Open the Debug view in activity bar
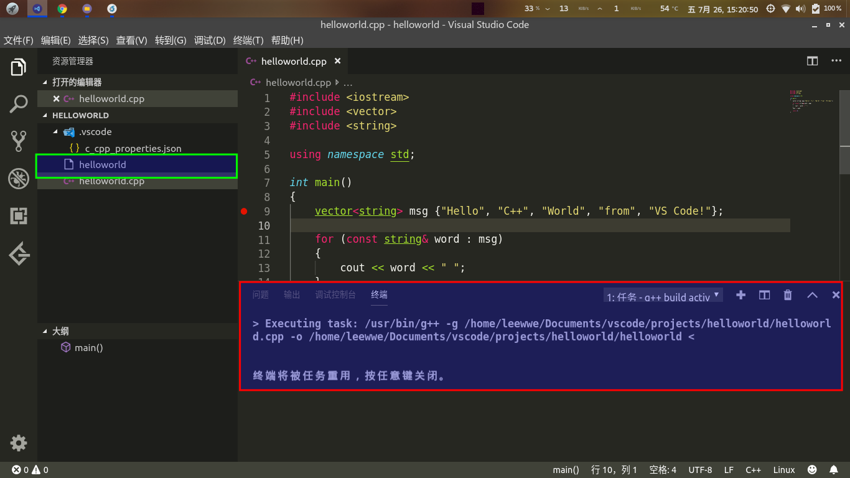 click(19, 179)
